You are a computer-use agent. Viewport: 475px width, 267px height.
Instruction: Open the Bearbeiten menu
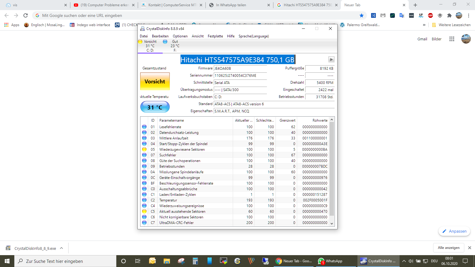[160, 36]
